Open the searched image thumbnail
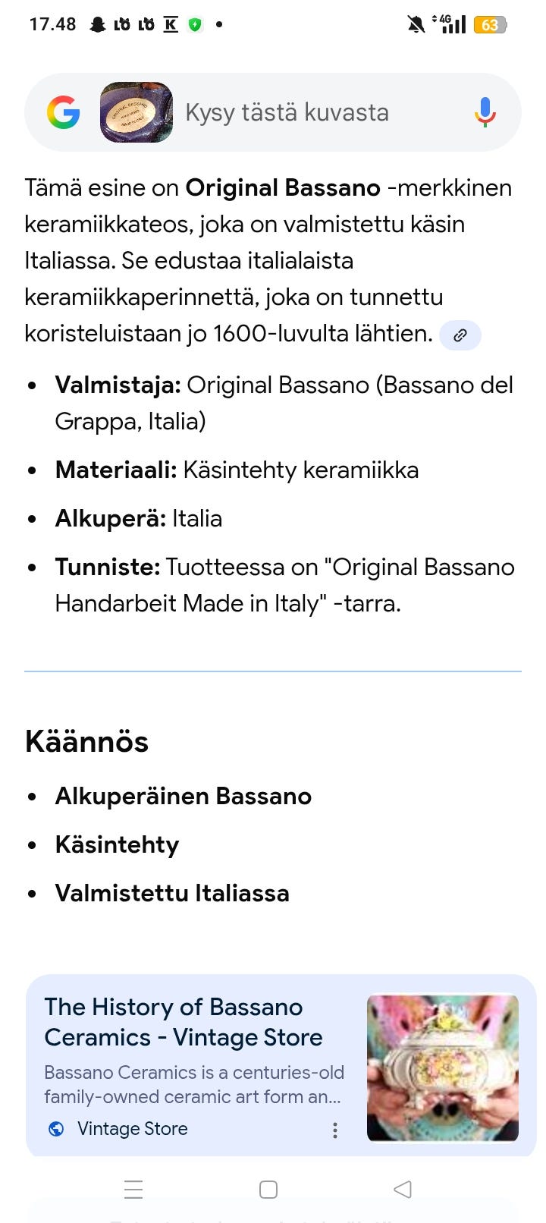This screenshot has width=546, height=1223. click(x=136, y=112)
